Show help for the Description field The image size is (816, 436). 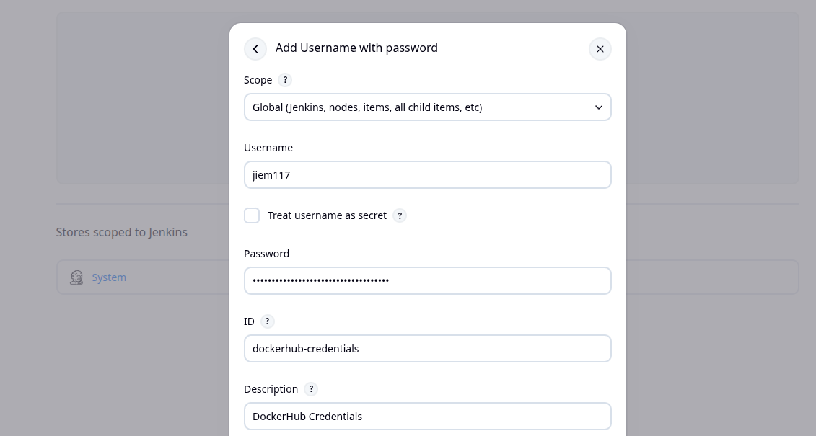click(311, 389)
